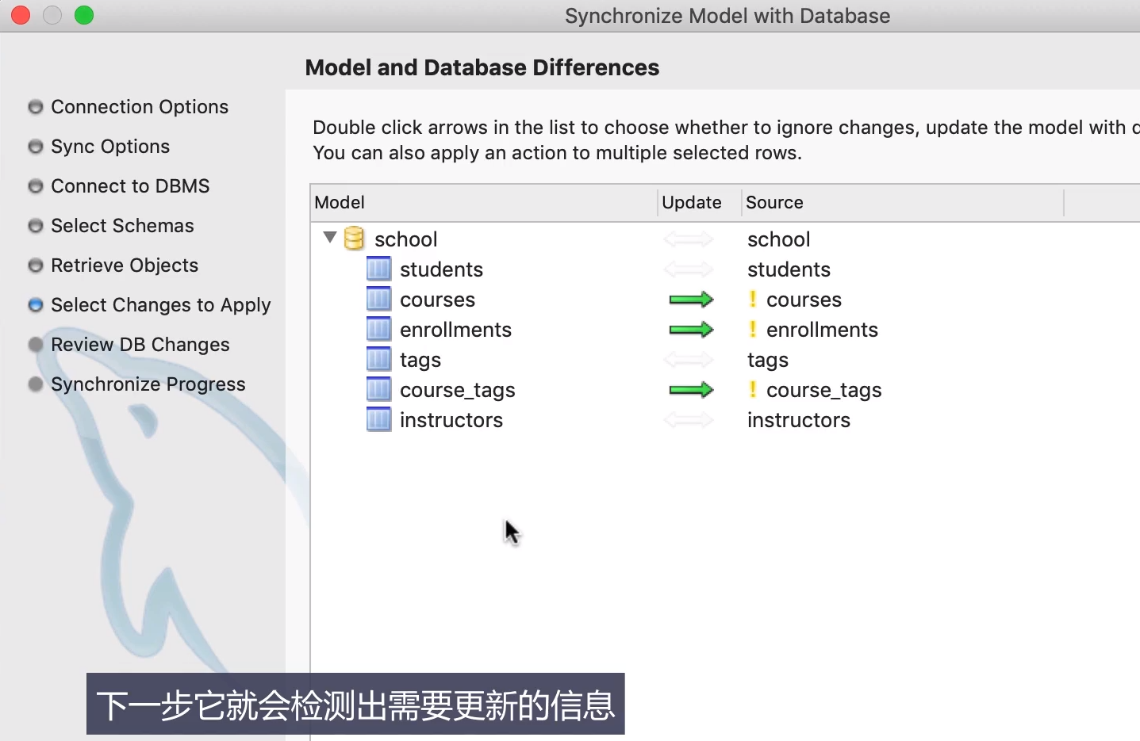Click the courses table icon

(378, 300)
